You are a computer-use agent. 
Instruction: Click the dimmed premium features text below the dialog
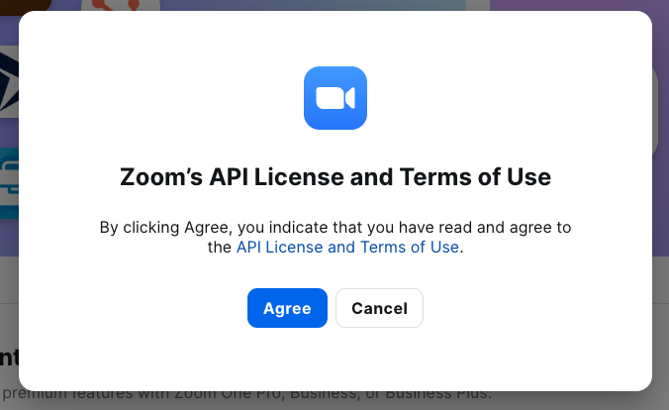[297, 398]
